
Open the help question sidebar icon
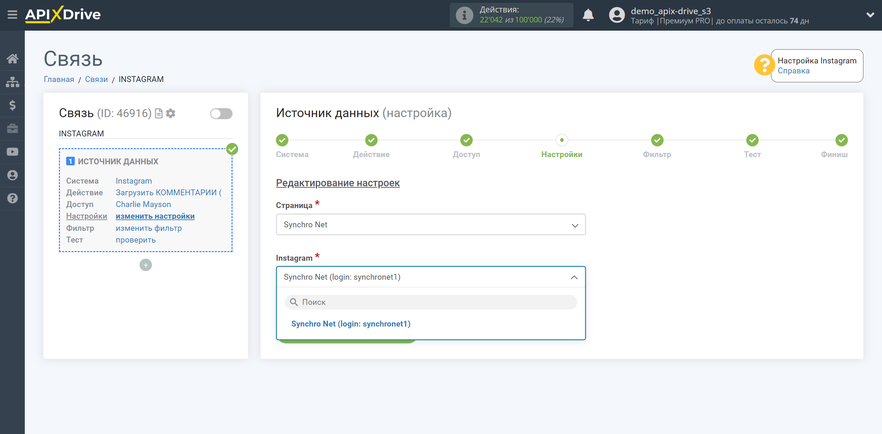(x=12, y=198)
